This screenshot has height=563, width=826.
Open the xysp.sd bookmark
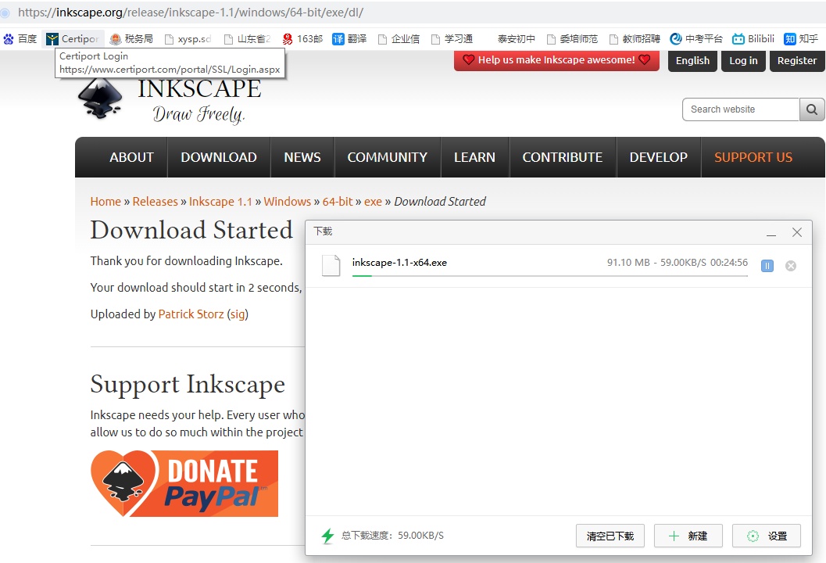(x=188, y=38)
